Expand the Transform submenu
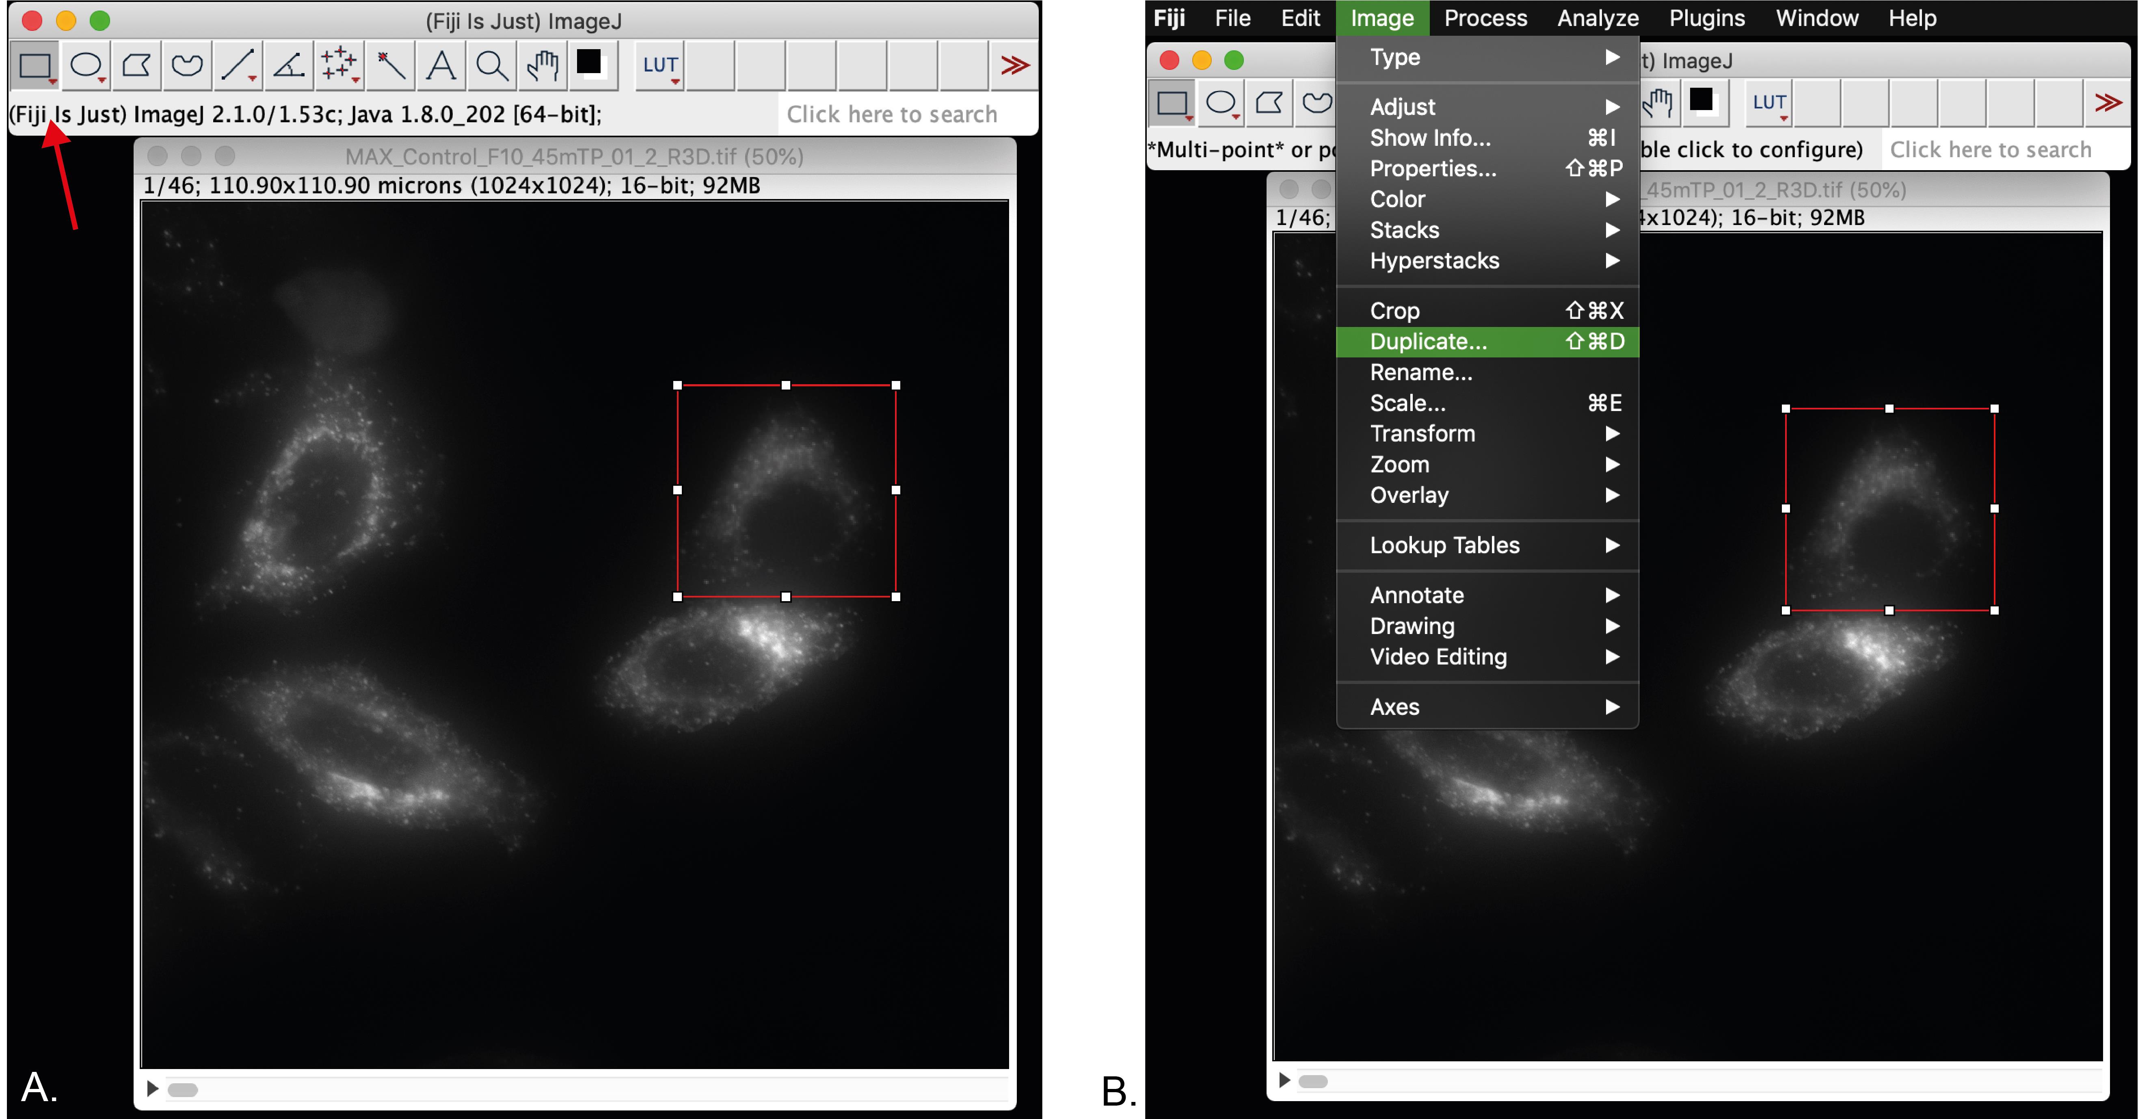 (x=1487, y=433)
